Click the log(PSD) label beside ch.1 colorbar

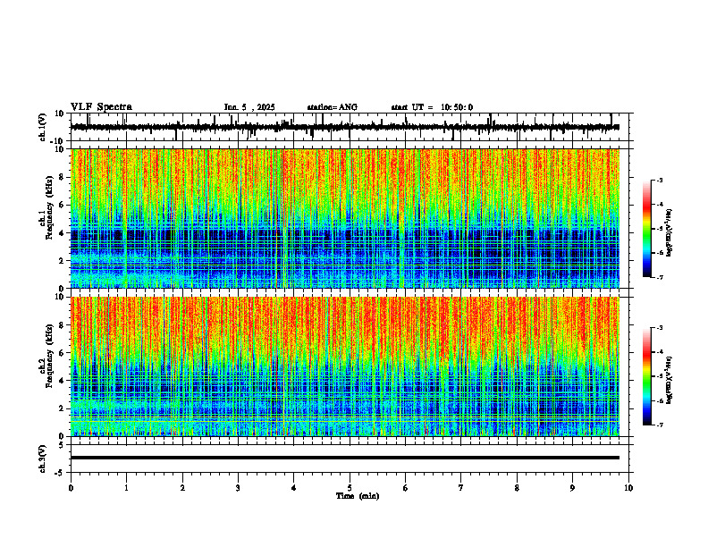[x=670, y=233]
